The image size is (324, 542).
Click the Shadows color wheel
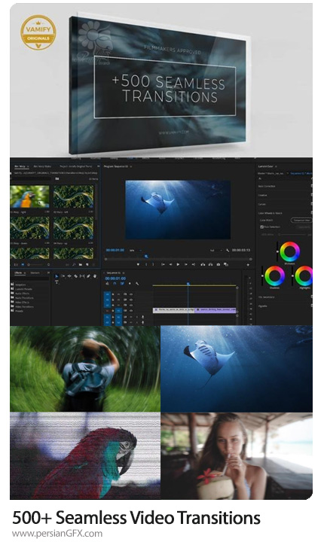[275, 276]
